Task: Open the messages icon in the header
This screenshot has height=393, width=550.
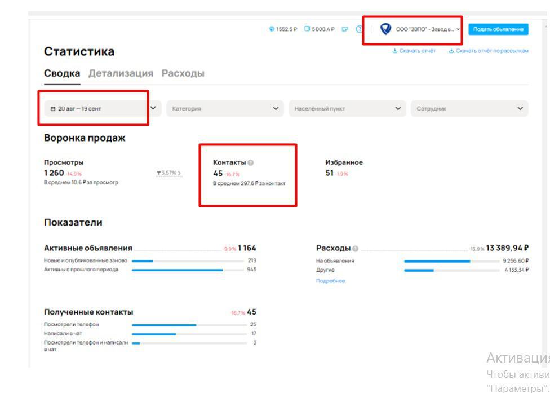Action: pos(345,29)
